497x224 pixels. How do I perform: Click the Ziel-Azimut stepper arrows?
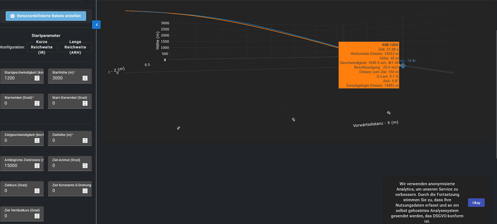coord(85,165)
